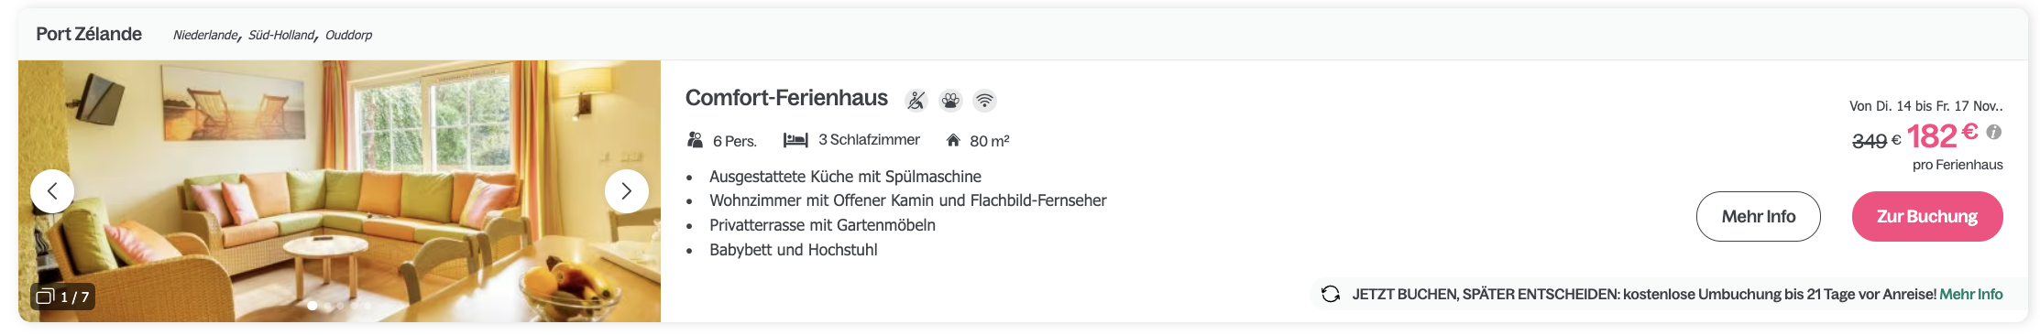
Task: Open the living room photo
Action: (x=339, y=191)
